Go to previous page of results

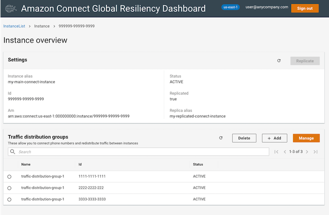tap(285, 152)
